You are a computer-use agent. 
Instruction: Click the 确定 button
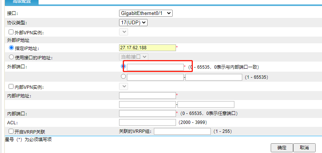tap(282, 148)
